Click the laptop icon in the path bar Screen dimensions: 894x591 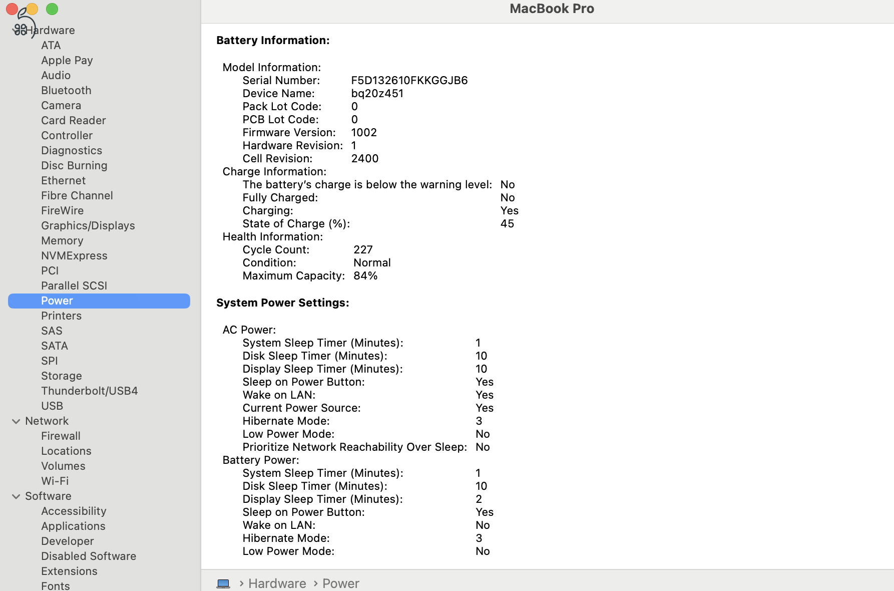click(x=223, y=583)
